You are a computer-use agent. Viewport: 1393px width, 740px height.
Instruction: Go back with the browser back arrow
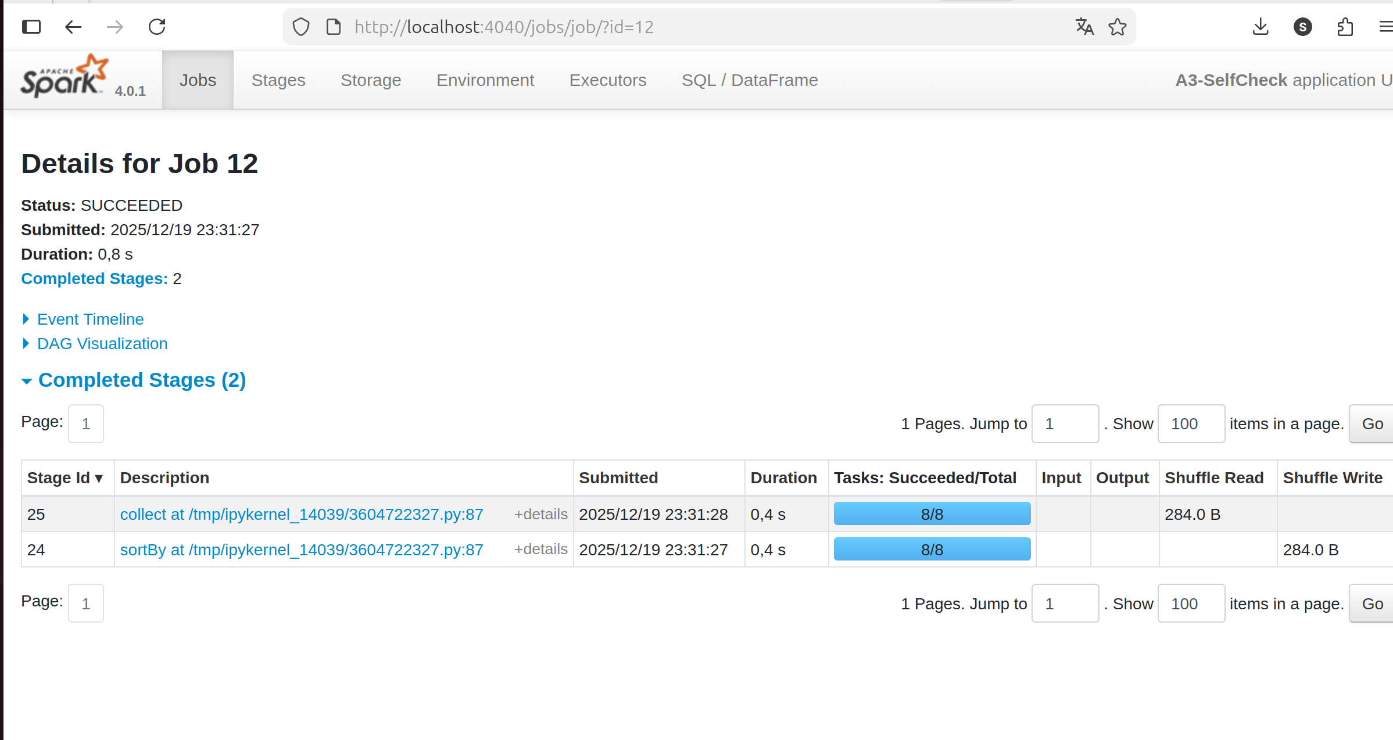coord(73,27)
